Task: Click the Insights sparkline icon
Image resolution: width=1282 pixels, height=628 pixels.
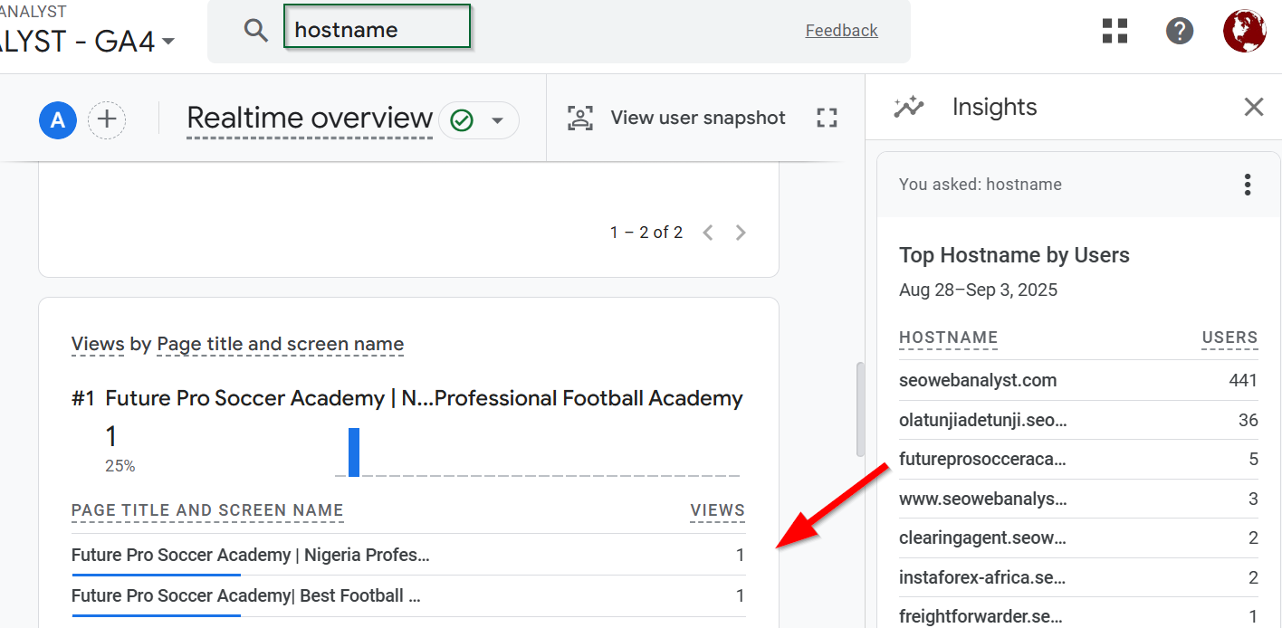Action: (x=908, y=107)
